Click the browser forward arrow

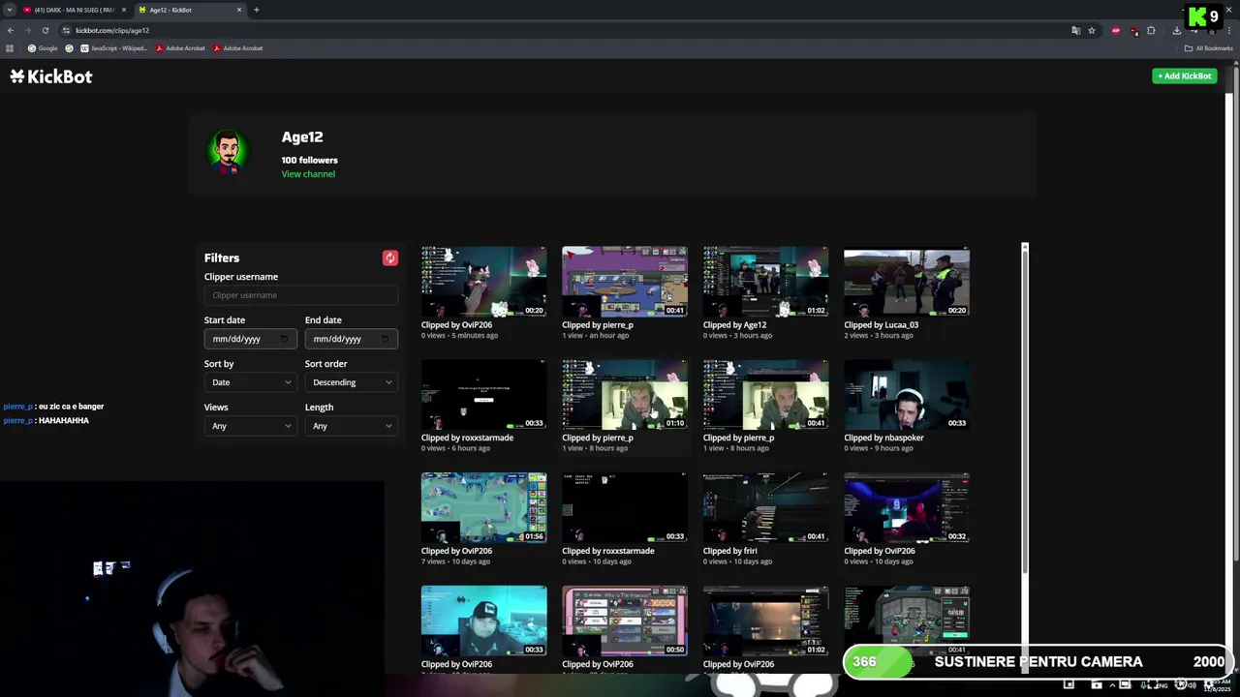point(27,30)
